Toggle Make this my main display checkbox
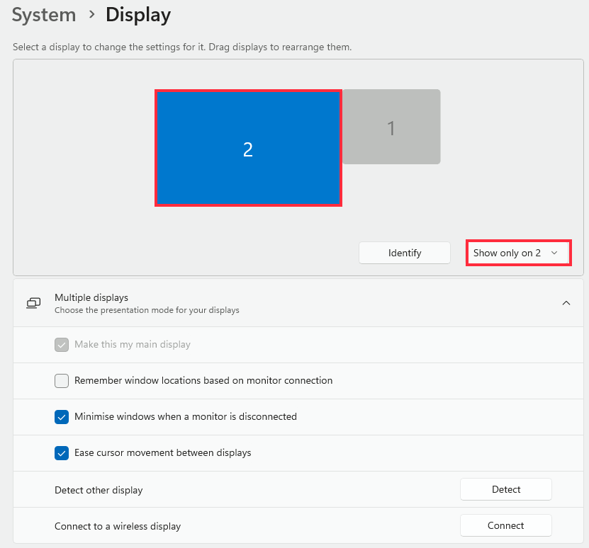Viewport: 589px width, 548px height. (62, 345)
